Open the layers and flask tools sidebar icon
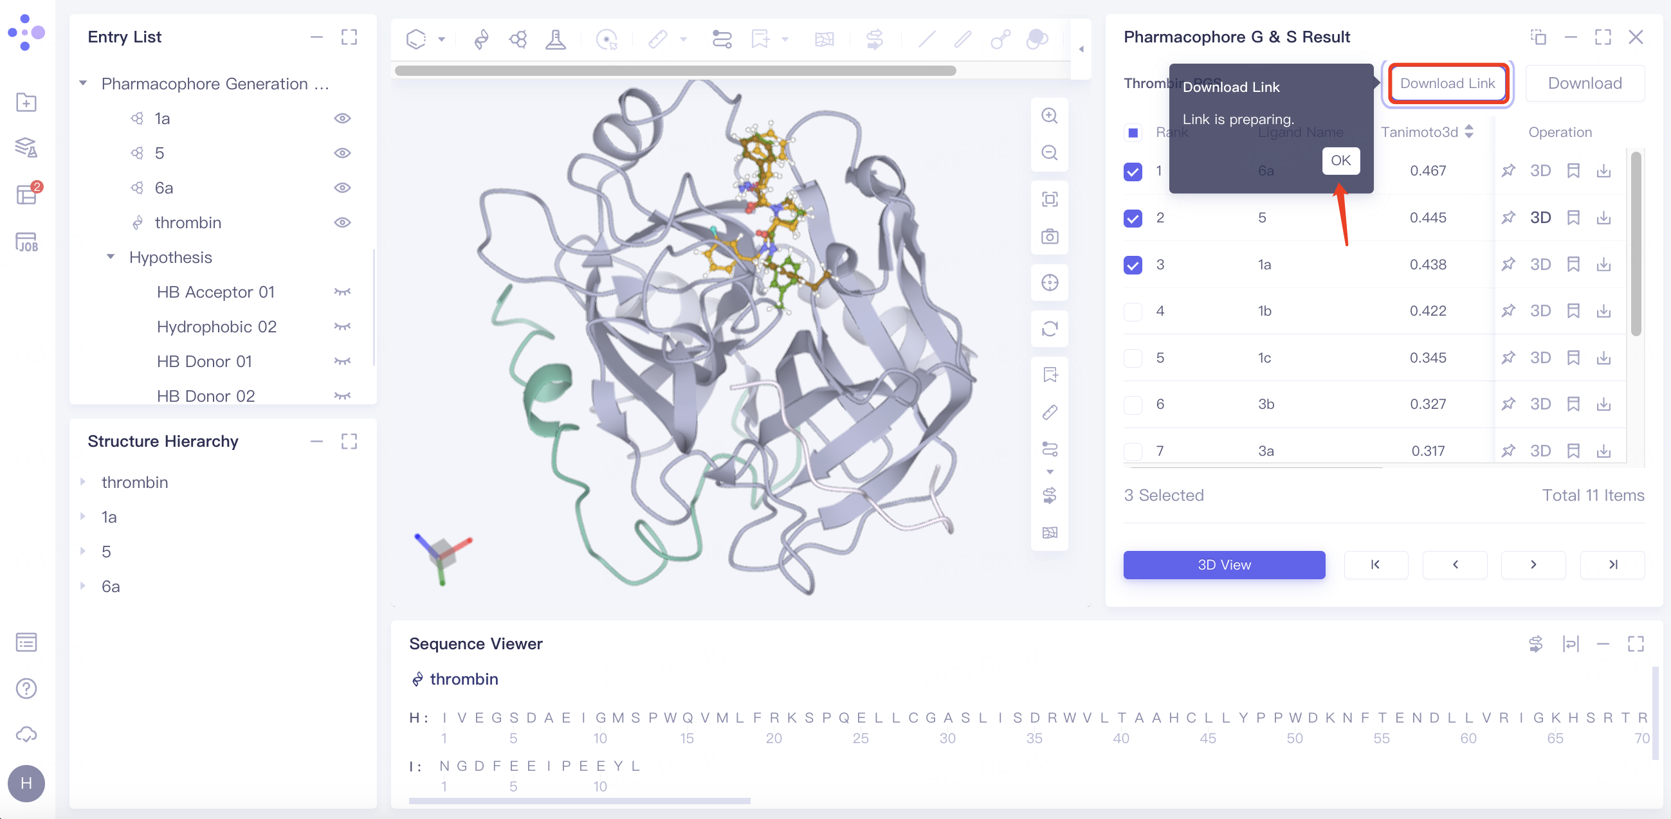Image resolution: width=1671 pixels, height=819 pixels. (x=26, y=148)
